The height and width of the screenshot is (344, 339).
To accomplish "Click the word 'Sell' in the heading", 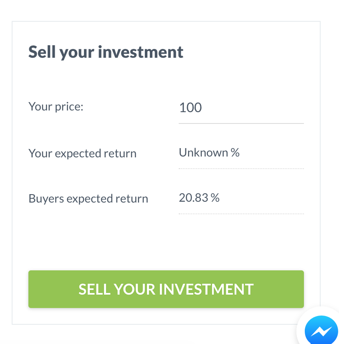I will (x=42, y=52).
